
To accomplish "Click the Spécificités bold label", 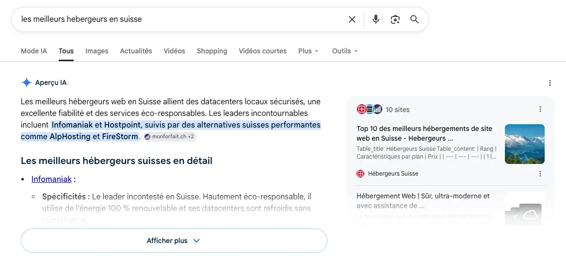I will pos(66,197).
